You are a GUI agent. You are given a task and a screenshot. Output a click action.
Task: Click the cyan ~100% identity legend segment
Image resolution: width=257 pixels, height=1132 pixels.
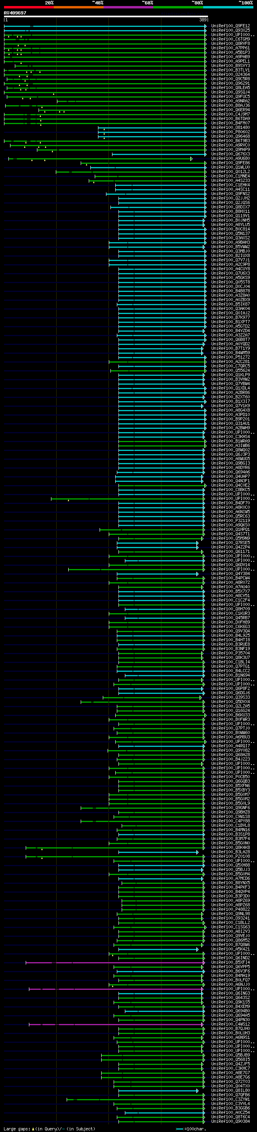pyautogui.click(x=228, y=7)
